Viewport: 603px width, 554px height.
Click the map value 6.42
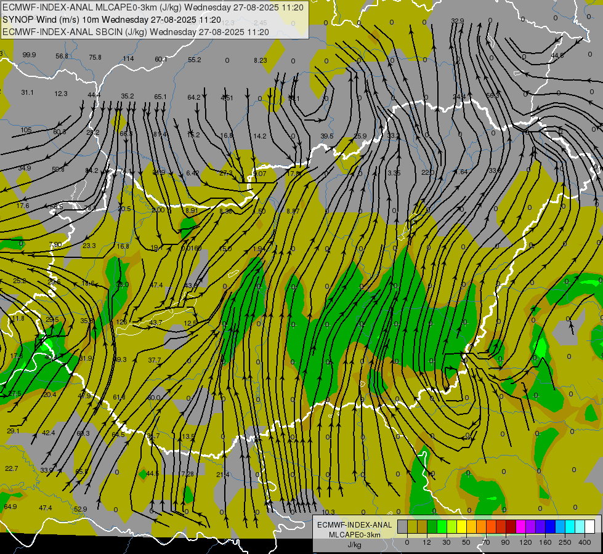(193, 173)
